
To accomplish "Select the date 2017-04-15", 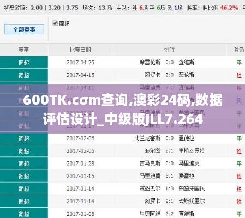I will pos(80,75).
